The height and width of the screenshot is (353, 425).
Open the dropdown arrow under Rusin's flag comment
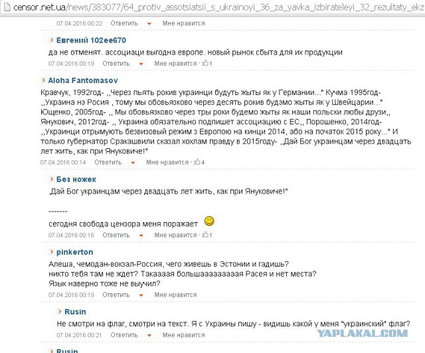(x=149, y=335)
